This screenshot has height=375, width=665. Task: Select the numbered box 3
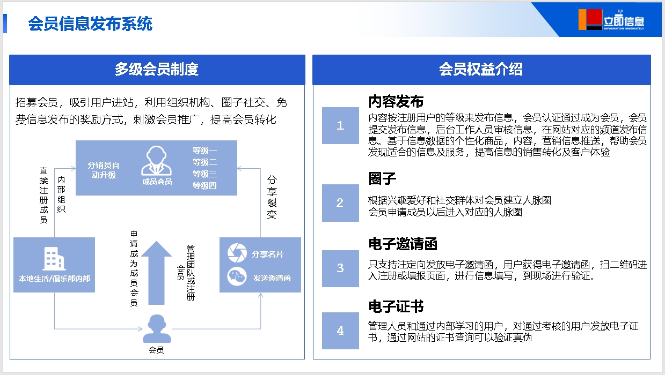tap(340, 268)
